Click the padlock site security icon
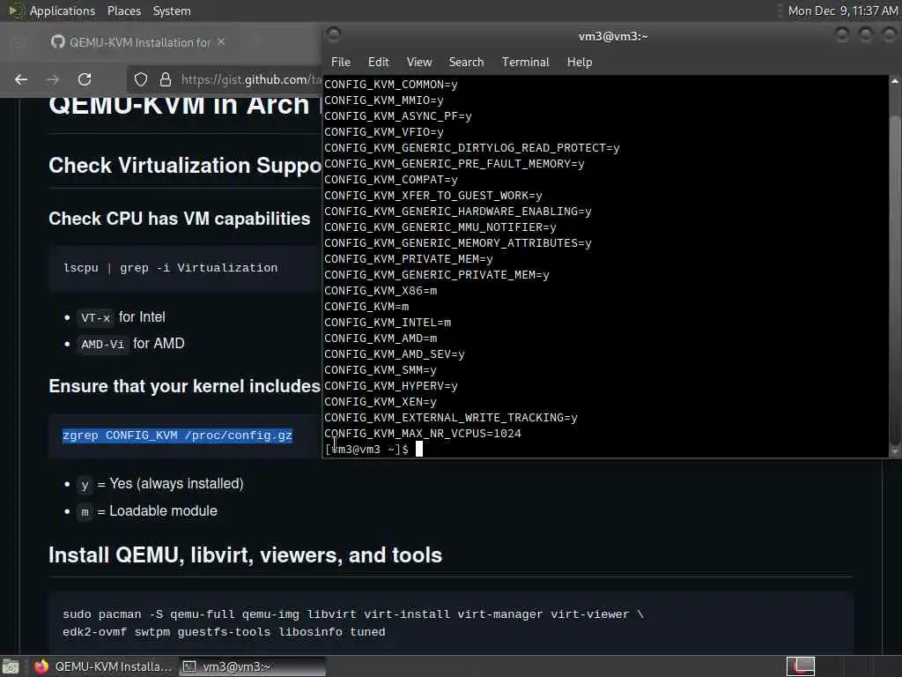 pyautogui.click(x=165, y=79)
